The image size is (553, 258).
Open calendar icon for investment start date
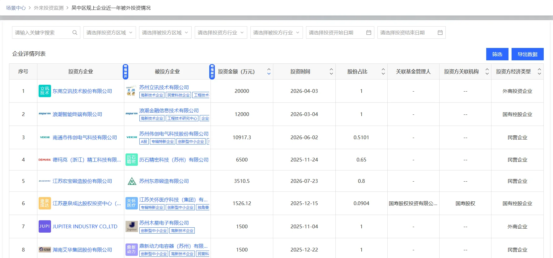(369, 32)
